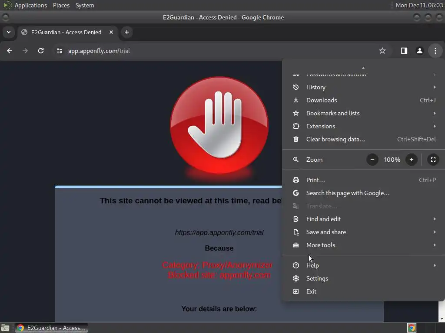Open Help submenu

point(364,266)
